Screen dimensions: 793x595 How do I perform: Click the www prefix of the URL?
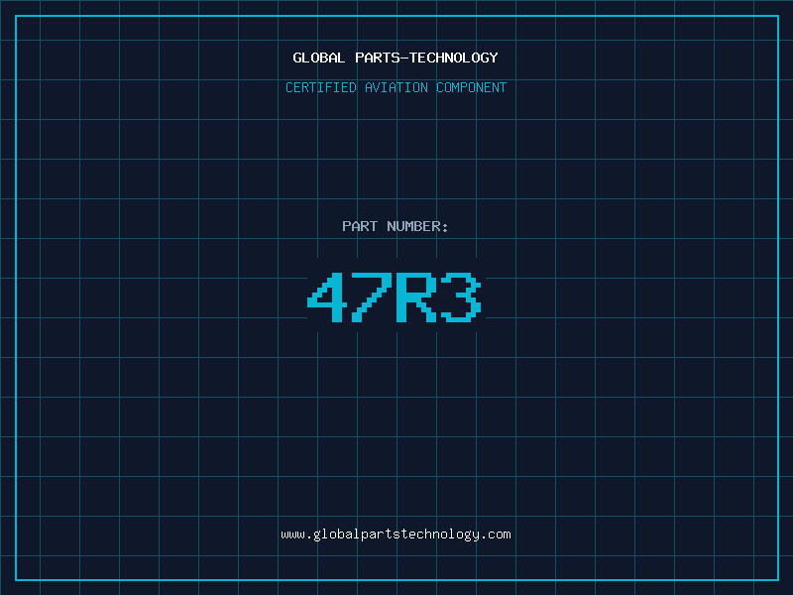[292, 535]
